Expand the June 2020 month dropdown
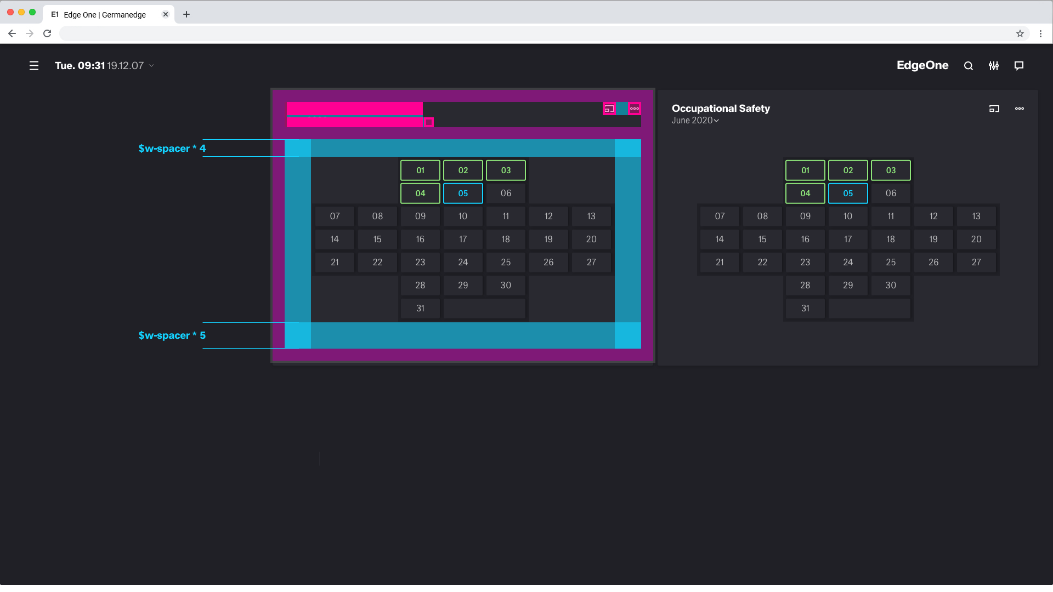 695,121
